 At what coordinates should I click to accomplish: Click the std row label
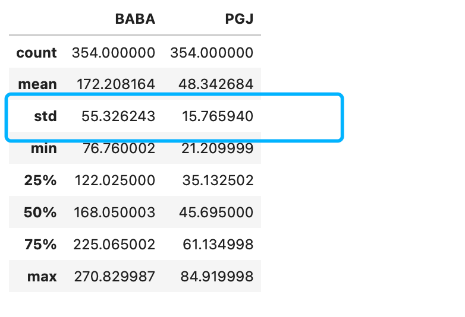(45, 116)
